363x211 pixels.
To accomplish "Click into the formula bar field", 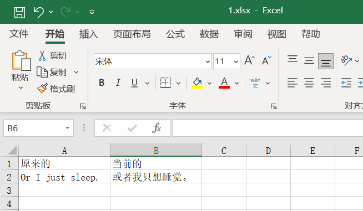I will (x=268, y=128).
